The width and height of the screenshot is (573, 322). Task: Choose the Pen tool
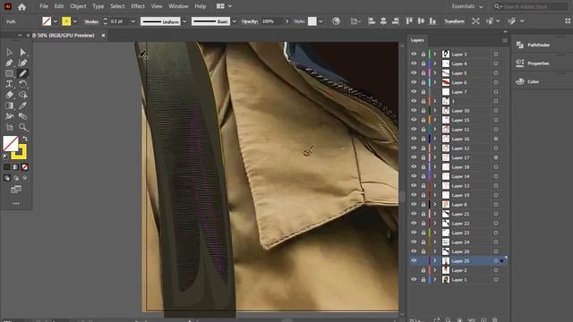point(10,63)
